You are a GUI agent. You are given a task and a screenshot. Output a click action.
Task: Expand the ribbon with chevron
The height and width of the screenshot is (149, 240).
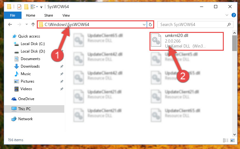click(227, 15)
